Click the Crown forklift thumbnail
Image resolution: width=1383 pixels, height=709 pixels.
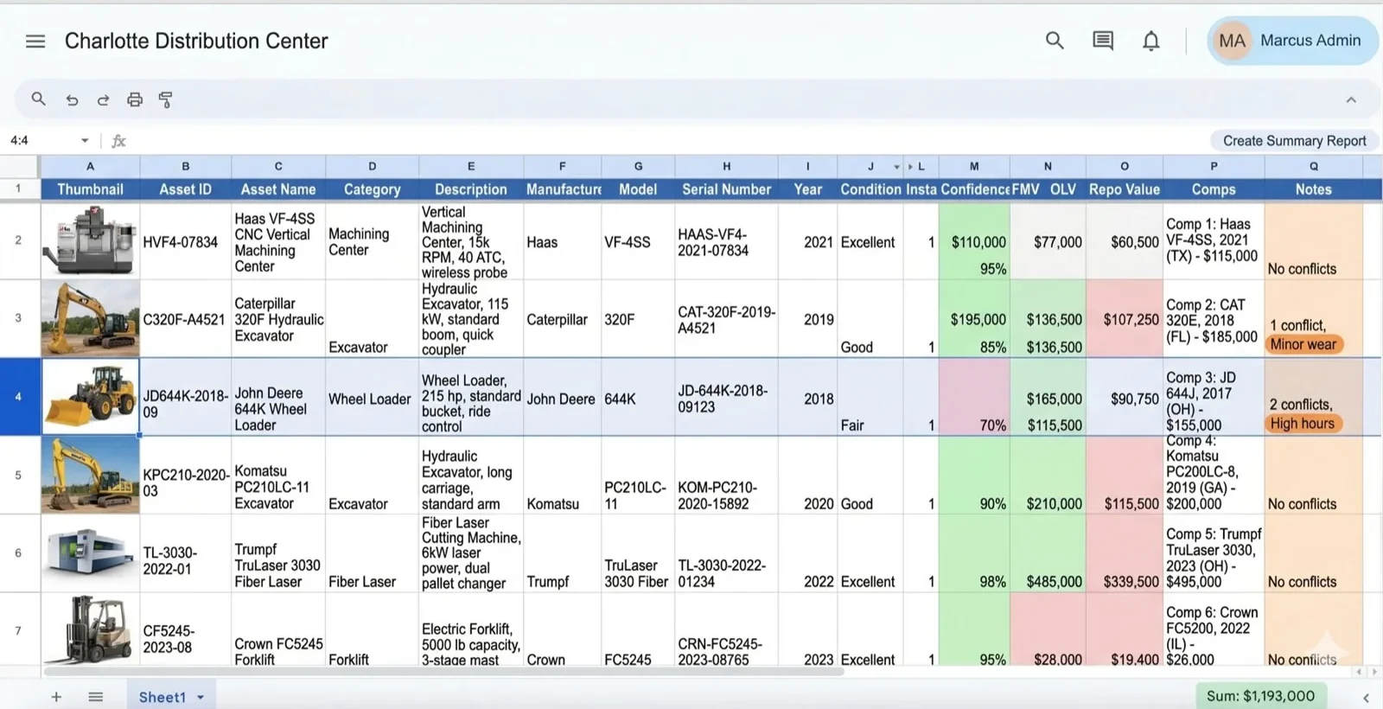click(x=90, y=630)
